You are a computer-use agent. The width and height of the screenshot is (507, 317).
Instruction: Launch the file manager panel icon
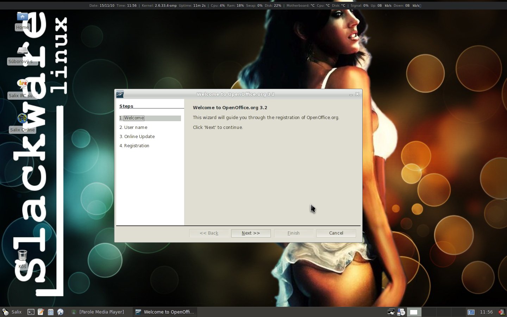tap(51, 312)
